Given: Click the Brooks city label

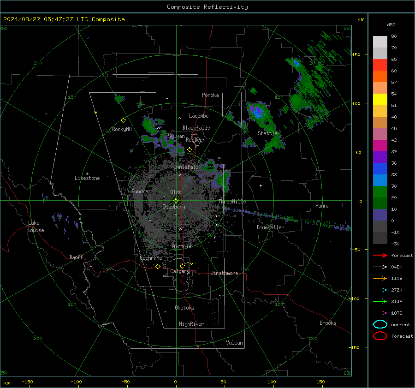Looking at the screenshot, I should pos(328,323).
